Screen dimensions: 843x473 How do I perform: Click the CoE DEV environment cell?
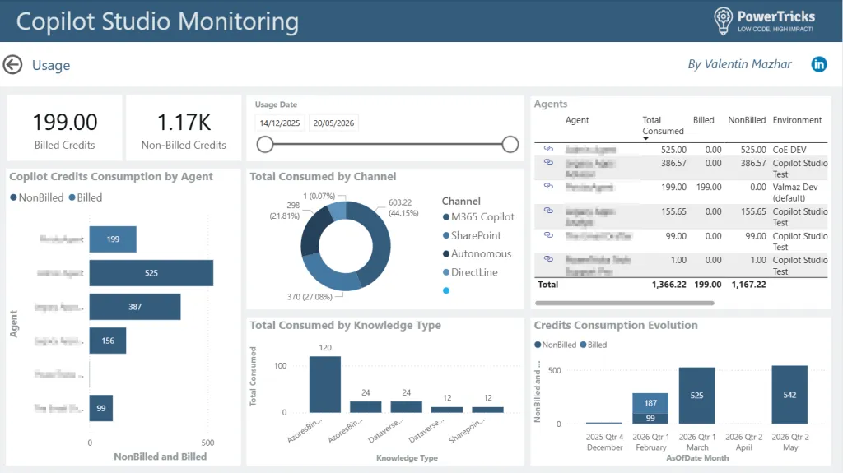789,150
